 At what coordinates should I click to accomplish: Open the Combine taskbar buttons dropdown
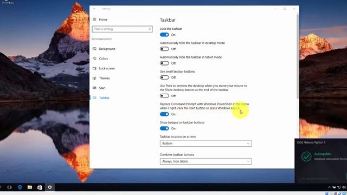(x=205, y=161)
